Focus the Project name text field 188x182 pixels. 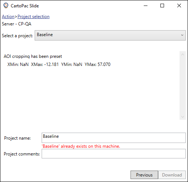(114, 138)
